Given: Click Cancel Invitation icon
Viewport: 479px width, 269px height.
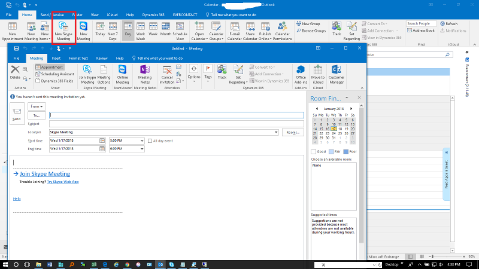Looking at the screenshot, I should click(167, 74).
